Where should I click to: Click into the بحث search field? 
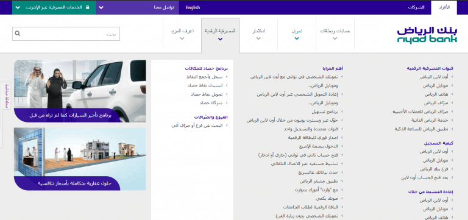pyautogui.click(x=66, y=34)
